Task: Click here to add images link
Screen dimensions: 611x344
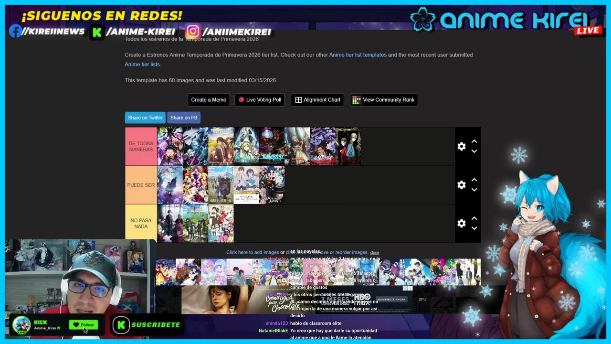Action: point(253,252)
